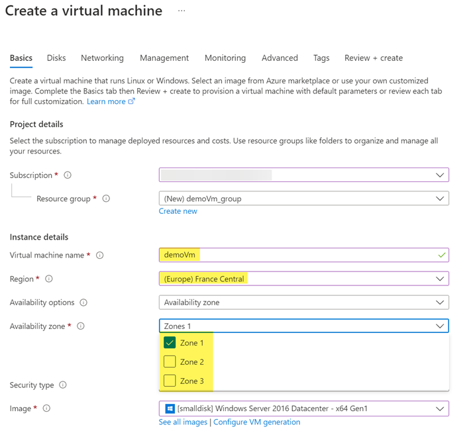Click the Learn more link
The height and width of the screenshot is (431, 467).
pyautogui.click(x=106, y=101)
